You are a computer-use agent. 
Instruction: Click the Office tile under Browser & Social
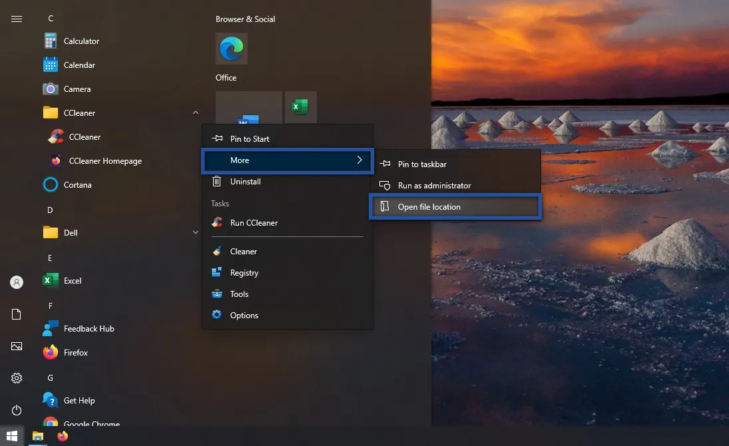pyautogui.click(x=231, y=49)
